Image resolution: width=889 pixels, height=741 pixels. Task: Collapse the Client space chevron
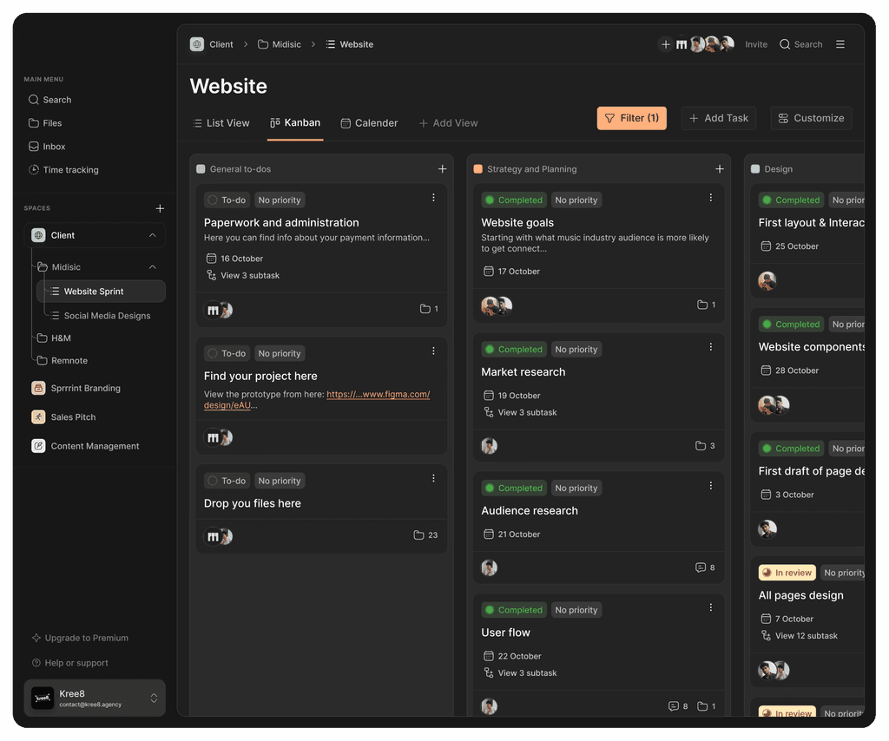click(153, 236)
